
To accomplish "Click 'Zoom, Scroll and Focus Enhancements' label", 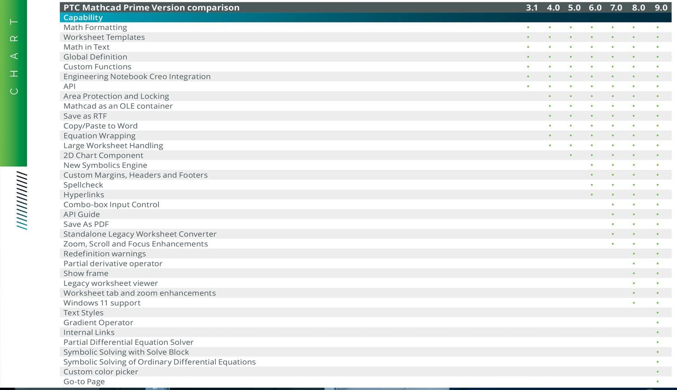I will click(135, 244).
